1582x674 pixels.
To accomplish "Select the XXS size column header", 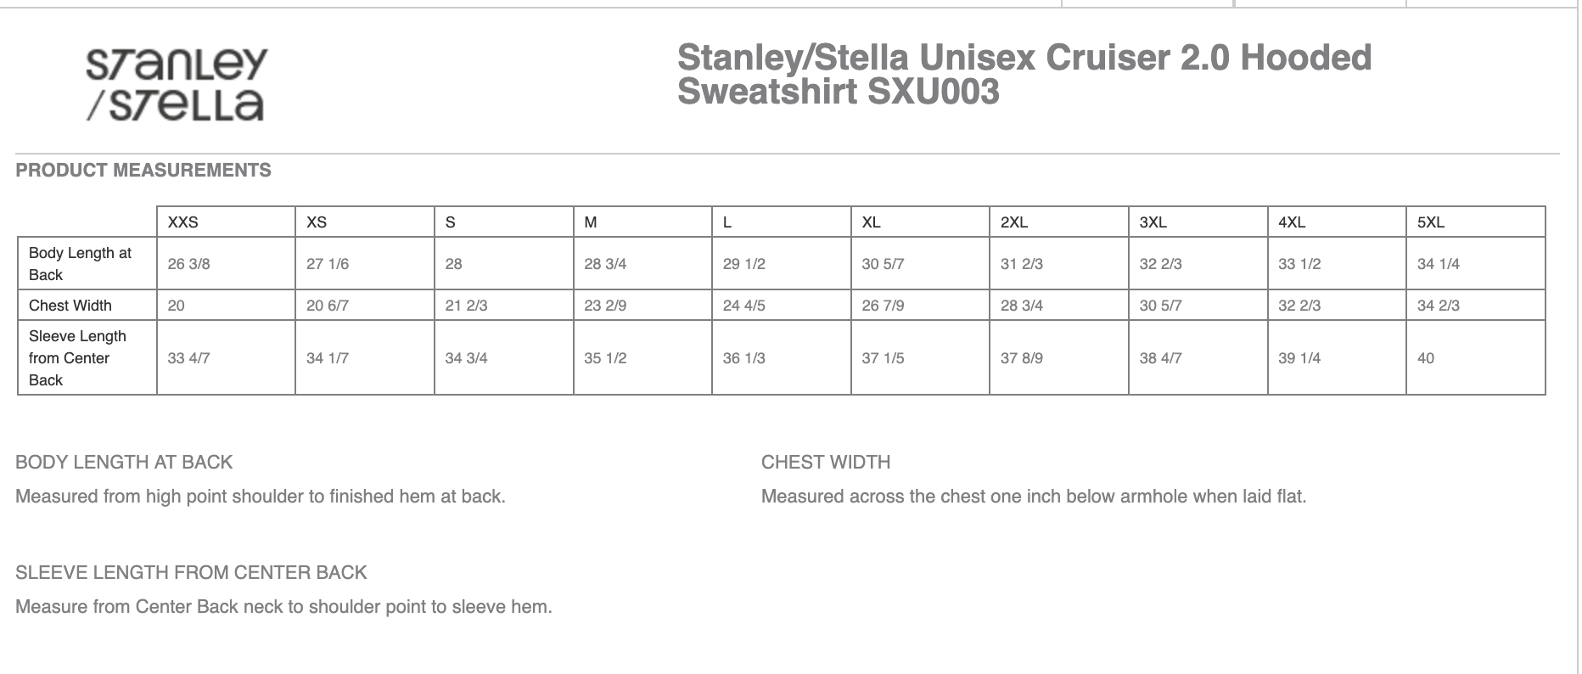I will pyautogui.click(x=183, y=222).
